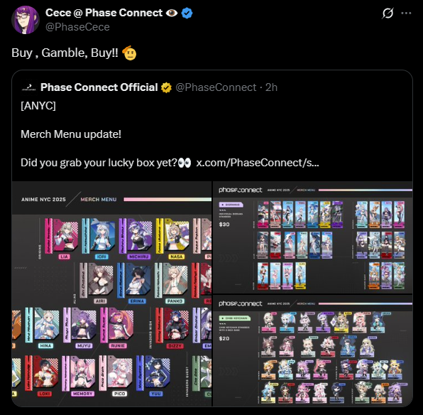
Task: Click the @PhaseConnect handle in the quoted post
Action: [216, 87]
